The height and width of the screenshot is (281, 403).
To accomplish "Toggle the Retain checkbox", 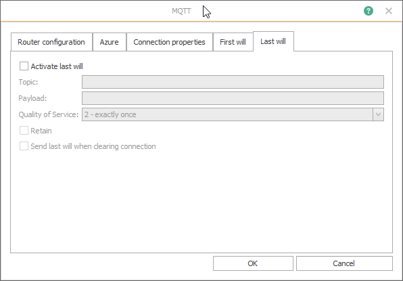I will click(24, 131).
